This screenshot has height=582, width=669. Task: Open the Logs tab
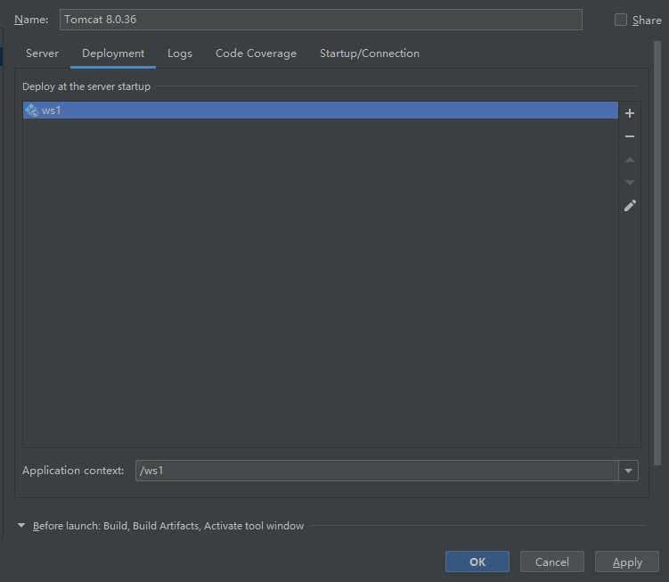coord(180,53)
